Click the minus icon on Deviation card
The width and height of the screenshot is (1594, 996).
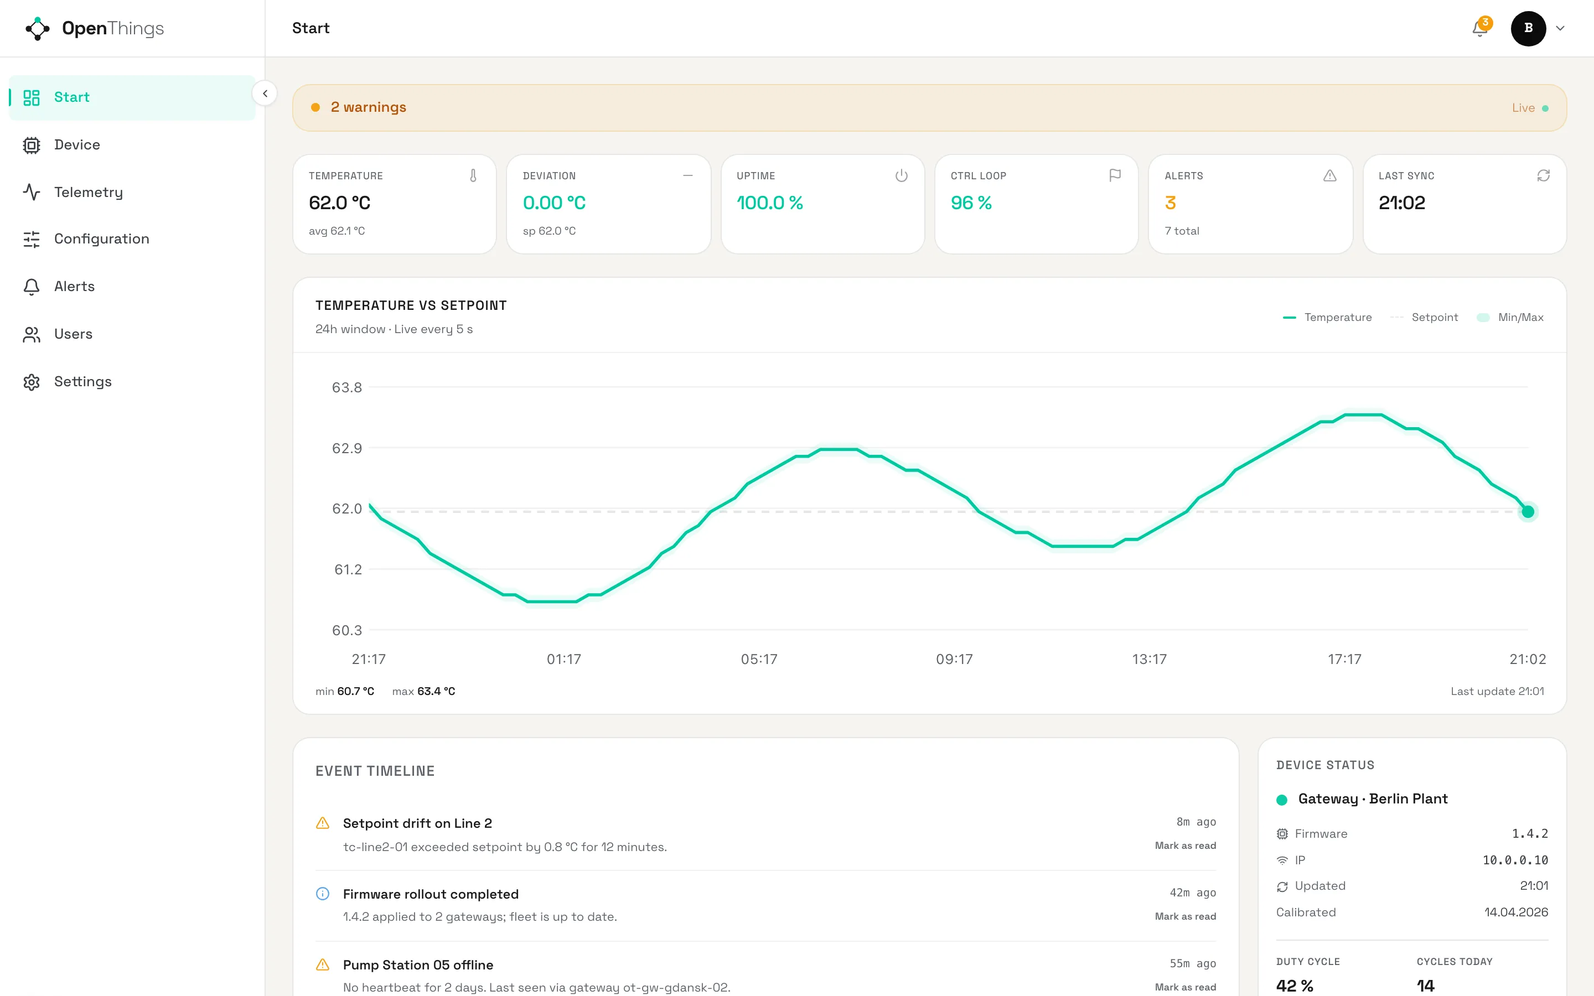(x=687, y=175)
